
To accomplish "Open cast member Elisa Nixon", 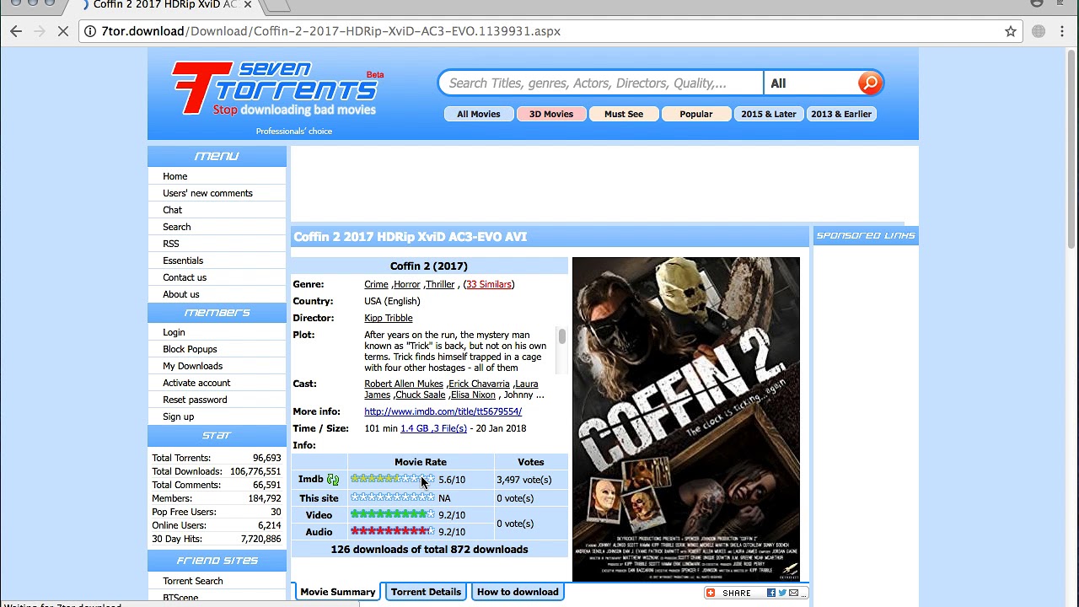I will coord(473,395).
